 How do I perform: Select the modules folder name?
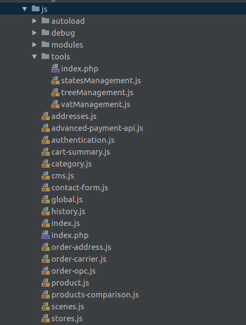[67, 45]
